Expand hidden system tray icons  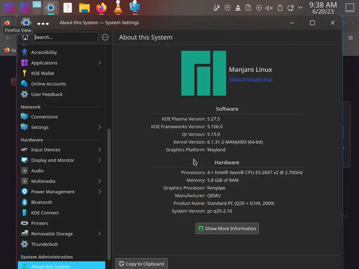point(300,8)
